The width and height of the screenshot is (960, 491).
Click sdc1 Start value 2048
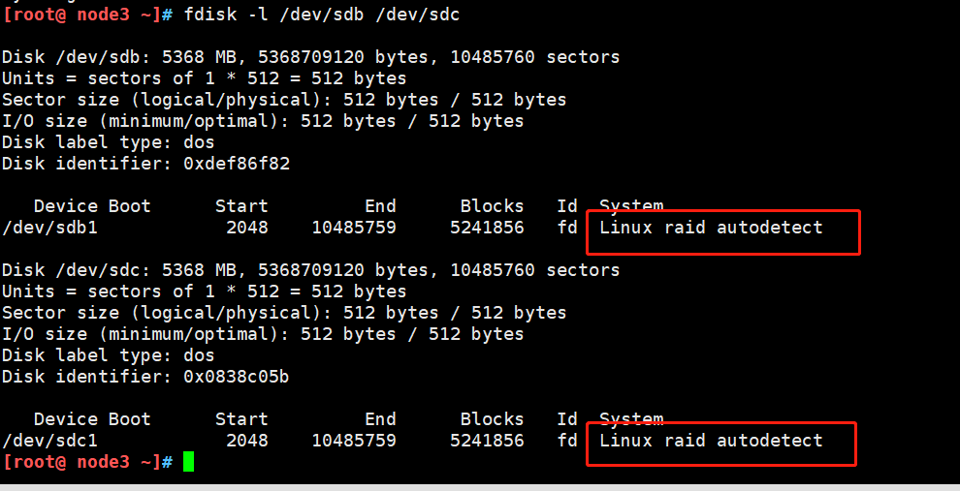(x=246, y=441)
